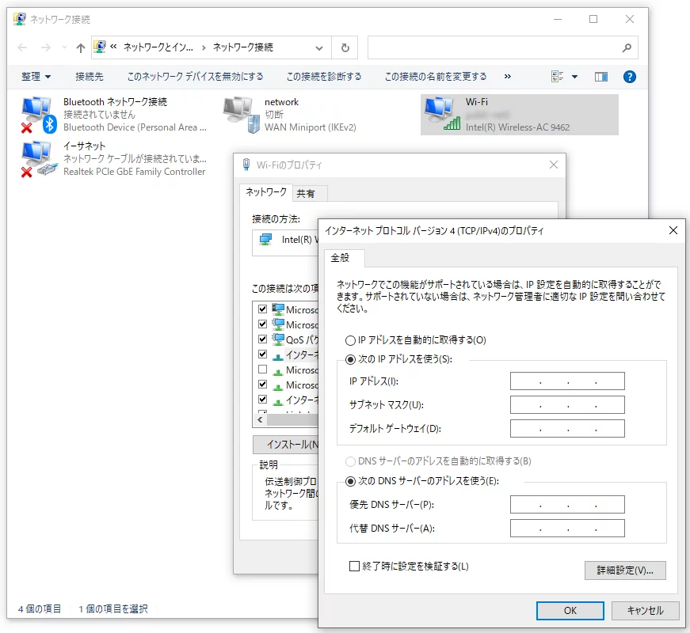This screenshot has width=690, height=633.
Task: Expand toolbar overflow chevron »
Action: (x=508, y=77)
